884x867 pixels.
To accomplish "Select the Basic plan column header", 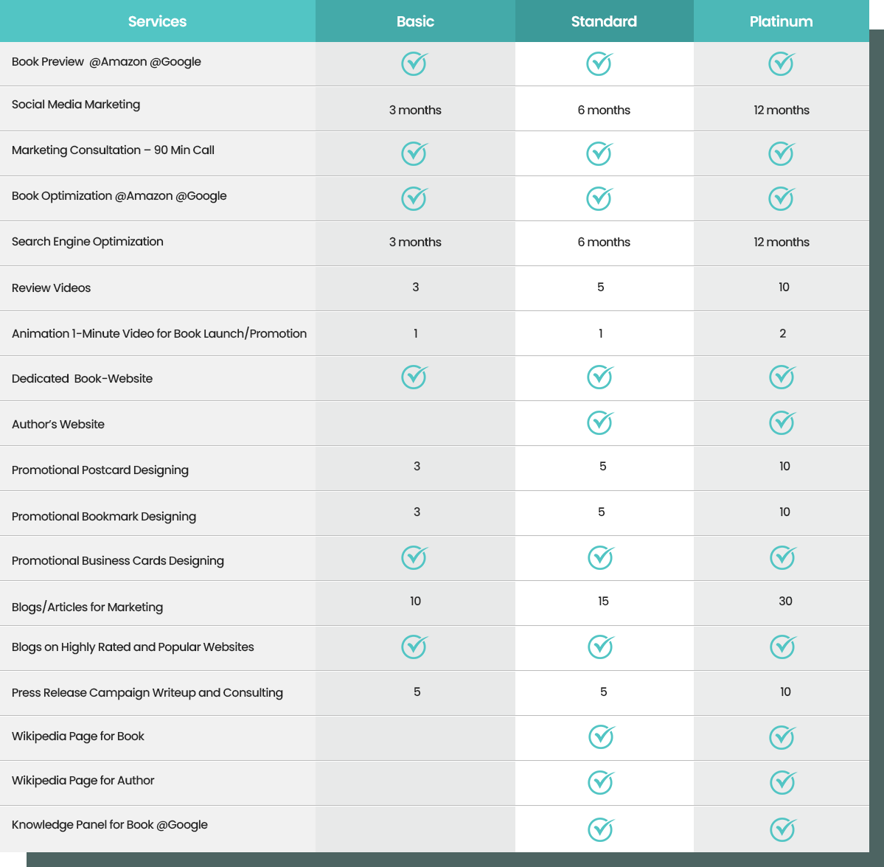I will tap(415, 21).
